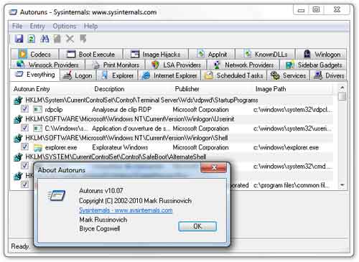Switch to the Services tab
Viewport: 359px width, 262px height.
point(289,75)
